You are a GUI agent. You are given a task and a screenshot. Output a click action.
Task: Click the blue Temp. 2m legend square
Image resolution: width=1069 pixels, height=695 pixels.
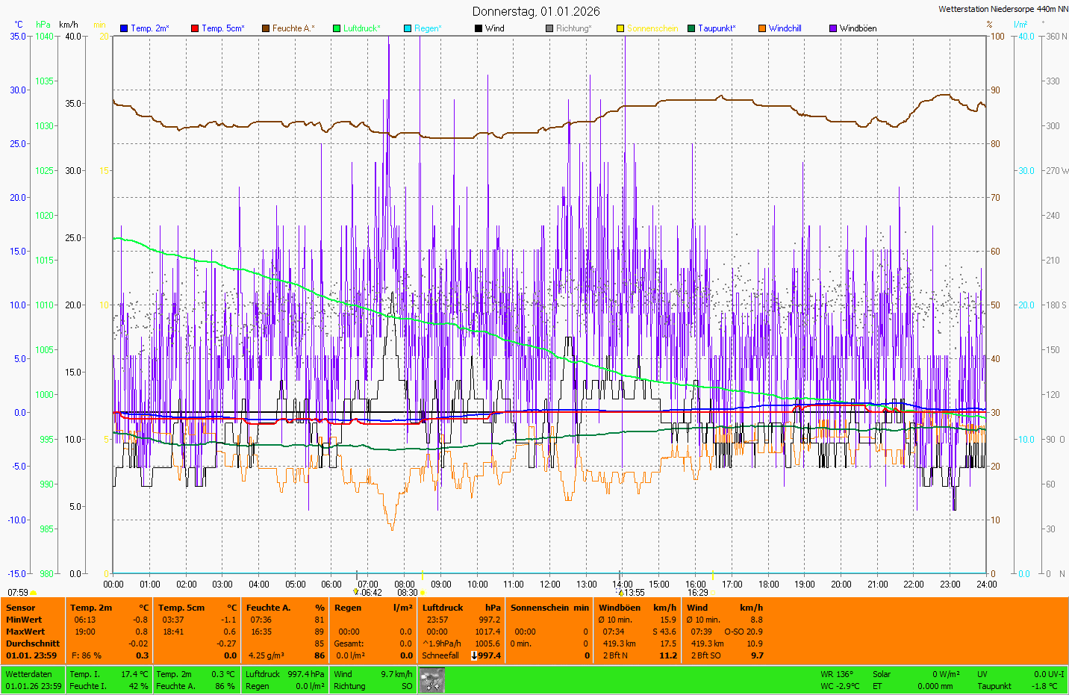[124, 28]
